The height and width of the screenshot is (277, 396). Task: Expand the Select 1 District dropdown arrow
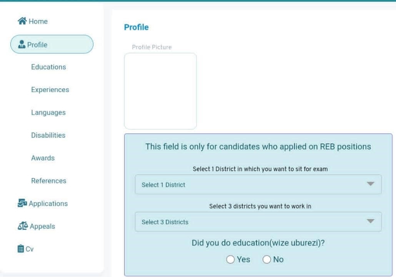point(370,184)
